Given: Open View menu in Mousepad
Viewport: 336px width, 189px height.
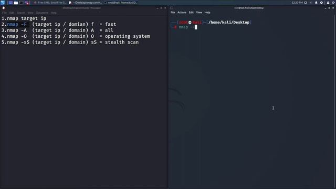Looking at the screenshot, I should [30, 13].
